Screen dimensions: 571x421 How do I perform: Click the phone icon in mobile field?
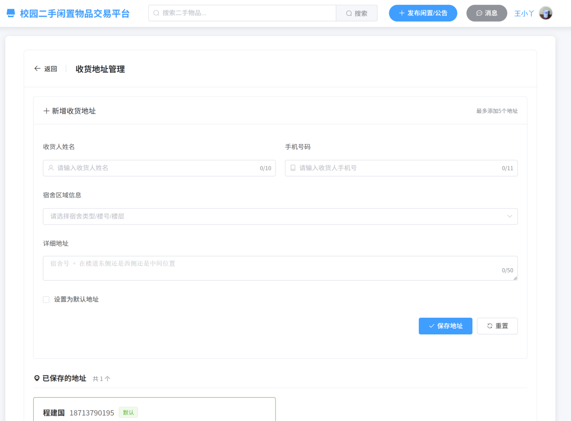click(293, 168)
